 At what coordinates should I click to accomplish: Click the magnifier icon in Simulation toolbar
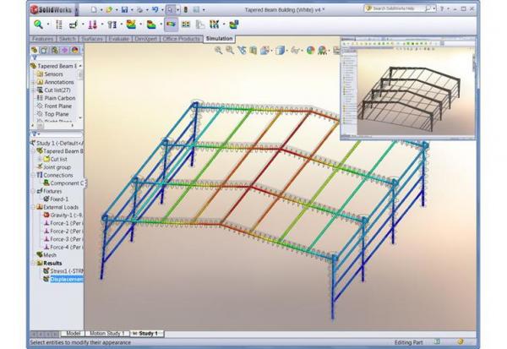pyautogui.click(x=39, y=25)
